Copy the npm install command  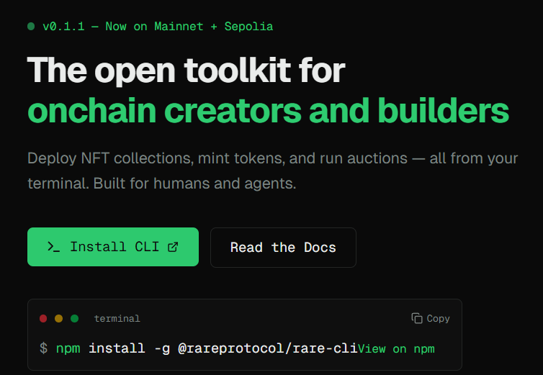[x=431, y=318]
